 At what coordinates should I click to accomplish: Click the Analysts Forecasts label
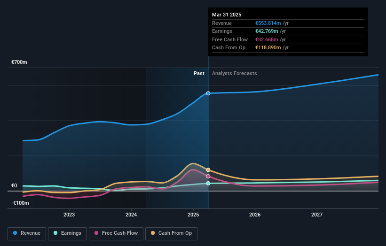234,74
